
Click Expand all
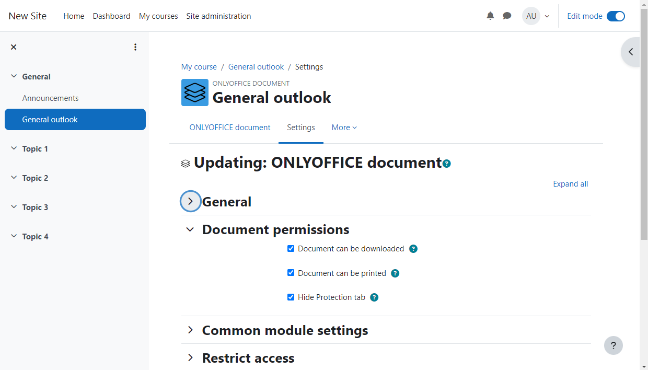coord(570,184)
